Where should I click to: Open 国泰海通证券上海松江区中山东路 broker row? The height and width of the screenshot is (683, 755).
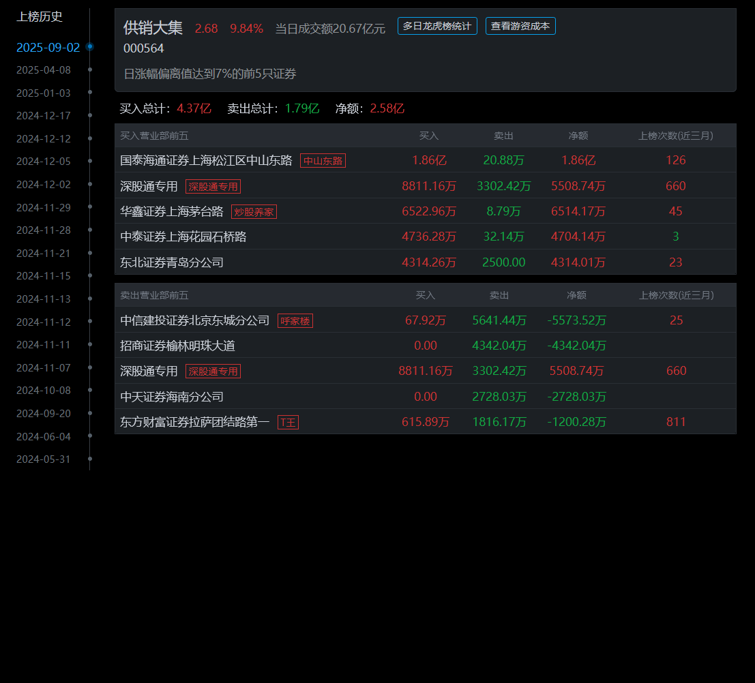click(x=425, y=160)
